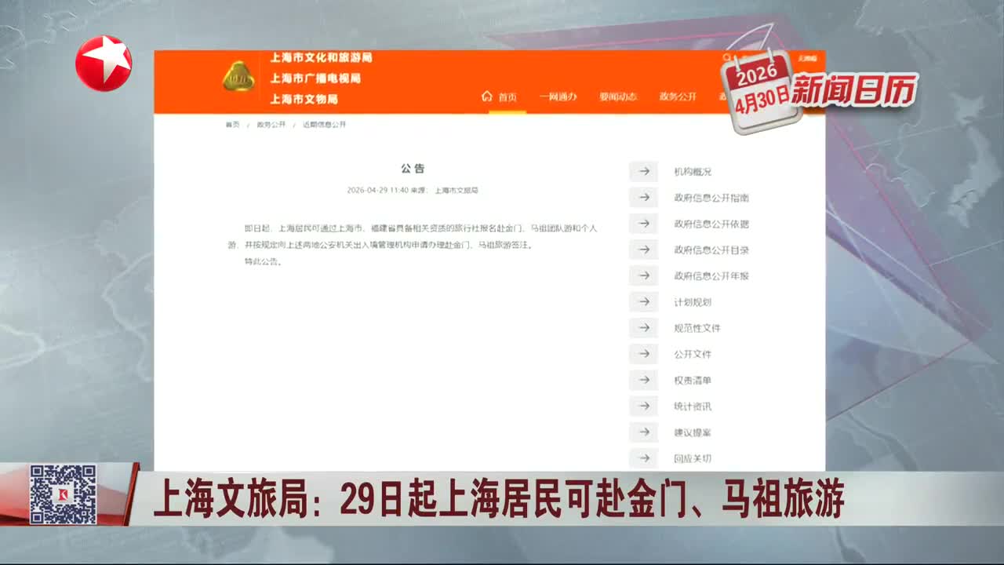1004x565 pixels.
Task: Open the 政务公开 tab in top navigation
Action: (678, 97)
